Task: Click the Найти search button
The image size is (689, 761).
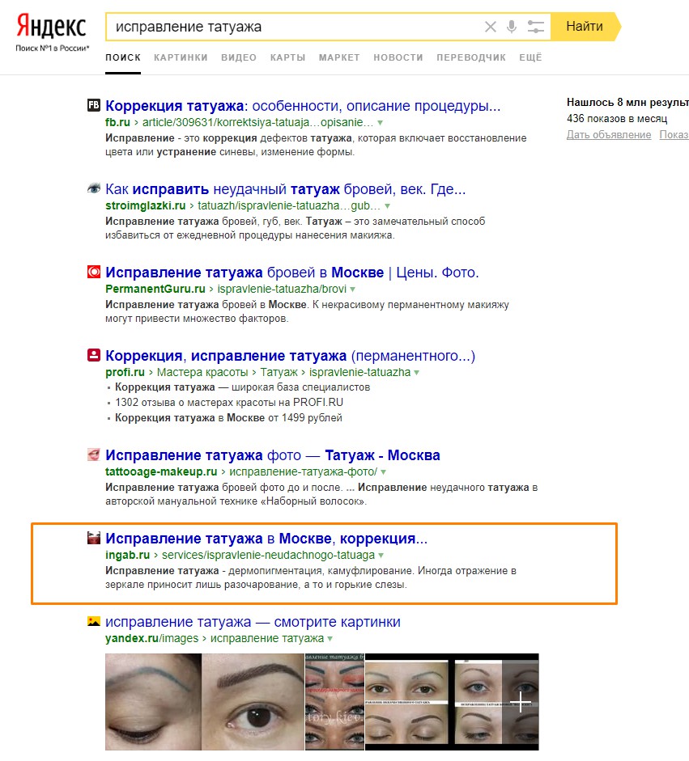Action: click(x=585, y=27)
